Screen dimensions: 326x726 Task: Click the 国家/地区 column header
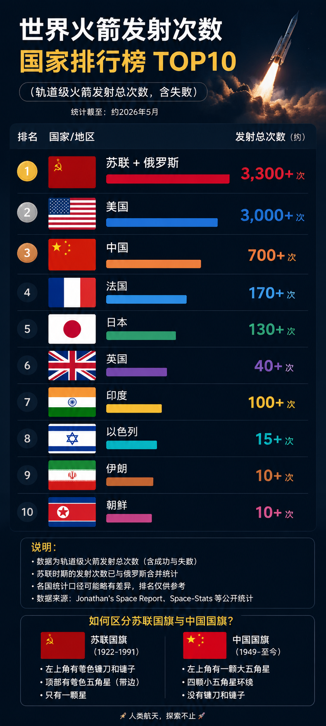point(72,137)
